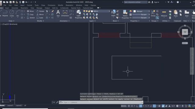
Task: Toggle annotation visibility in status bar
Action: [163, 106]
